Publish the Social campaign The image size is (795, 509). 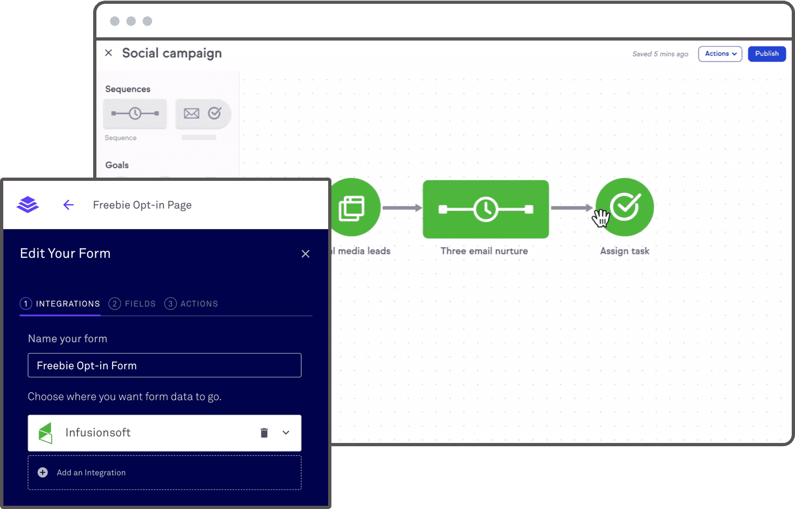766,54
